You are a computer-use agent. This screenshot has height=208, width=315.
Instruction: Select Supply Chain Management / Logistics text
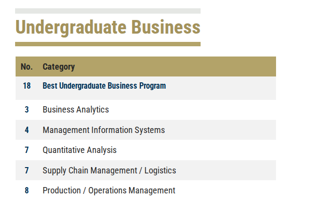tap(109, 170)
